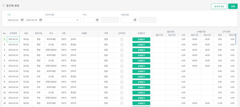Screen dimensions: 240x107
Task: Click the 부서 column header in table
Action: 51,33
